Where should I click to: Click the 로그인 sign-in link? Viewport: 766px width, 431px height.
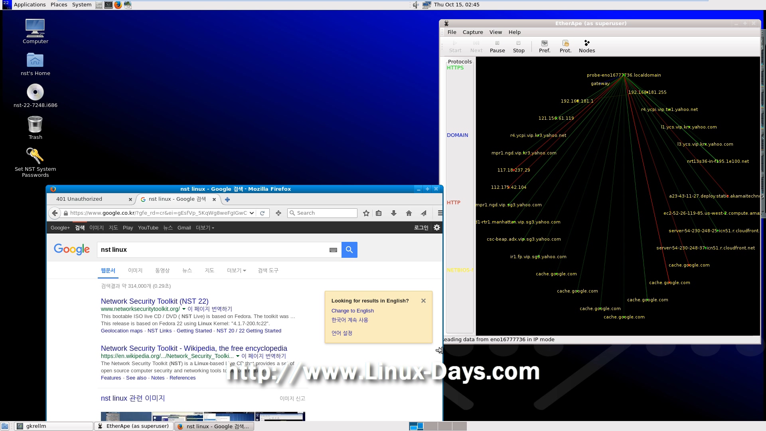pos(421,228)
